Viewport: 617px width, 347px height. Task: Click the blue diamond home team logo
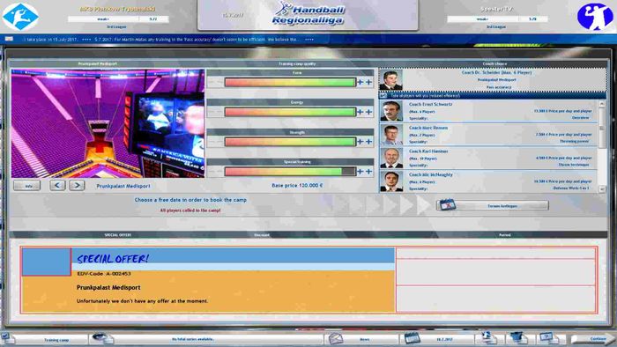tap(20, 17)
